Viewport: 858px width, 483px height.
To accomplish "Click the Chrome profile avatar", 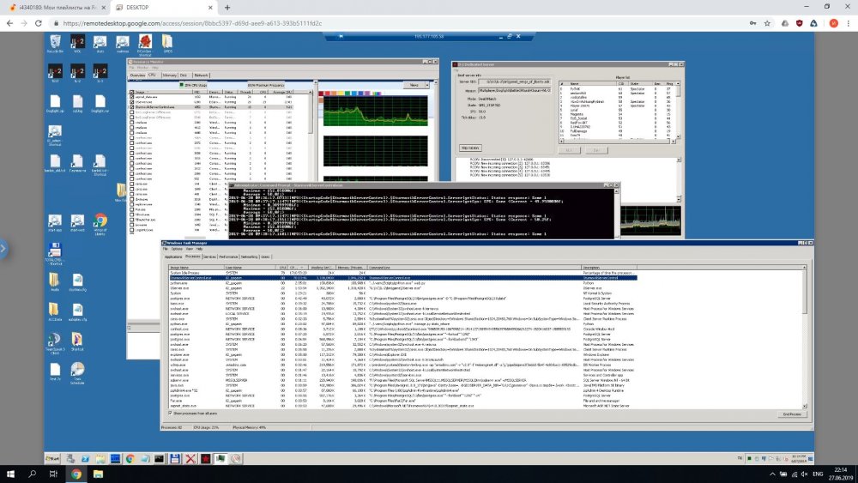I will click(833, 23).
